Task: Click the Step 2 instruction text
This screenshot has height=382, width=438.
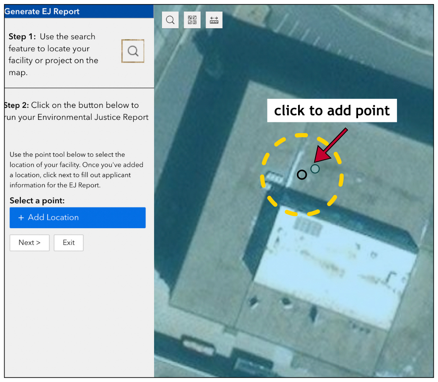Action: (76, 111)
